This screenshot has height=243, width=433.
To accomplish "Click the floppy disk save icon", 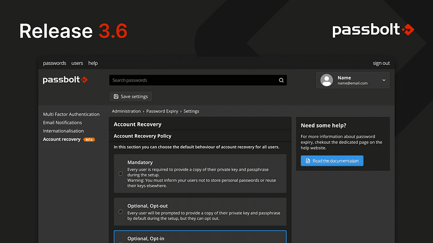I will tap(116, 97).
